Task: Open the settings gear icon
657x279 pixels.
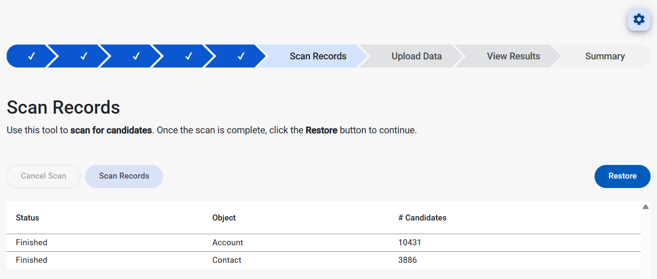Action: [639, 19]
